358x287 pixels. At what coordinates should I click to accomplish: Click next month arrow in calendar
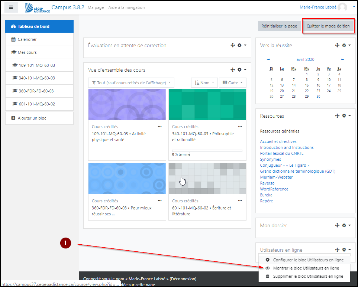pos(342,59)
